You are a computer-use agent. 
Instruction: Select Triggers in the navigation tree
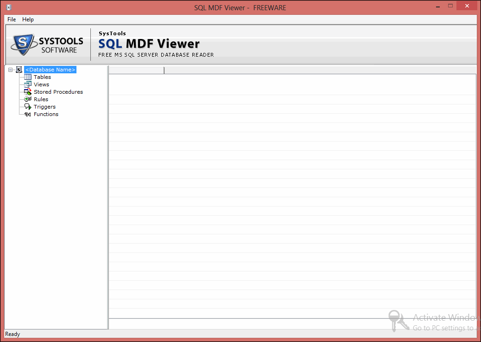[44, 107]
